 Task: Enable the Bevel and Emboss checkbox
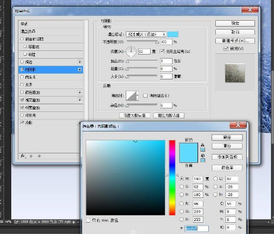[22, 39]
